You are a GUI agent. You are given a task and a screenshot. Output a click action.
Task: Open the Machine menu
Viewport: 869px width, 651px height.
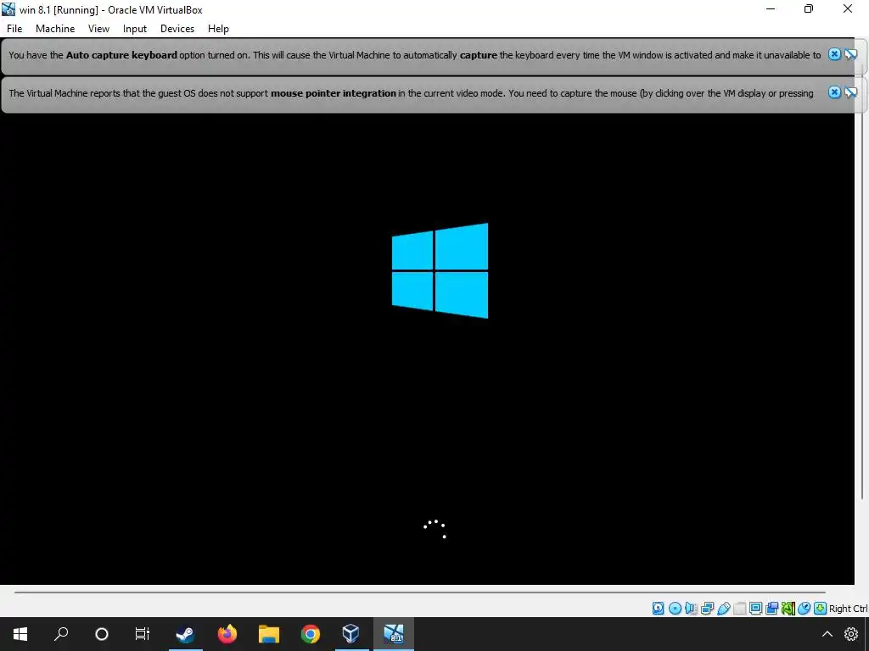(55, 29)
